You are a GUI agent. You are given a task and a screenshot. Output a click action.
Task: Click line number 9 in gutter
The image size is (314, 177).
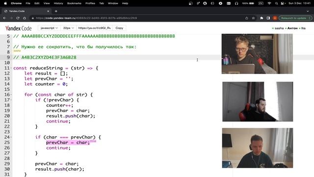point(8,58)
